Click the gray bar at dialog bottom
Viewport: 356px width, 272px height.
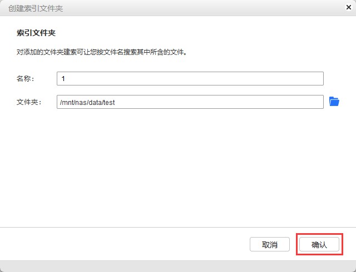[x=178, y=266]
